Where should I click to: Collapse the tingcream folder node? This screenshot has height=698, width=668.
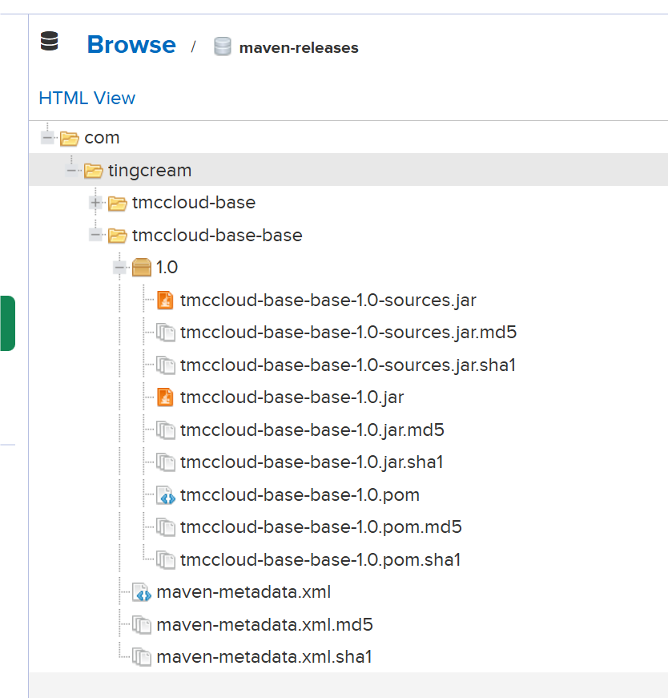click(72, 171)
